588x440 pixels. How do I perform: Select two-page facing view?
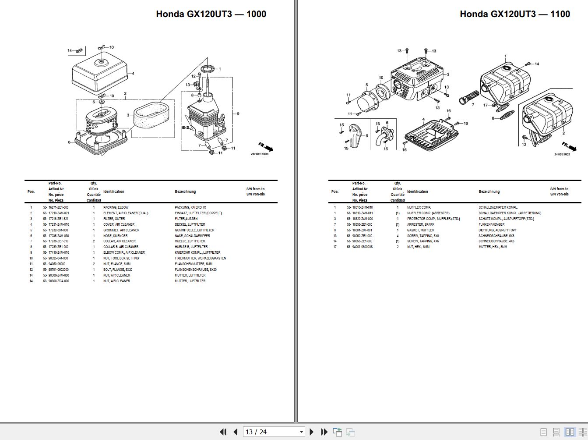569,432
